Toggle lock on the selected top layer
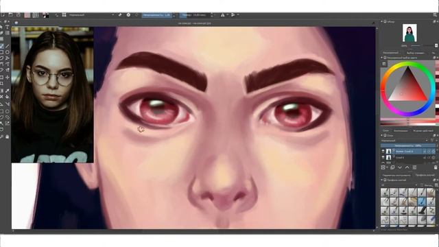 (x=425, y=151)
